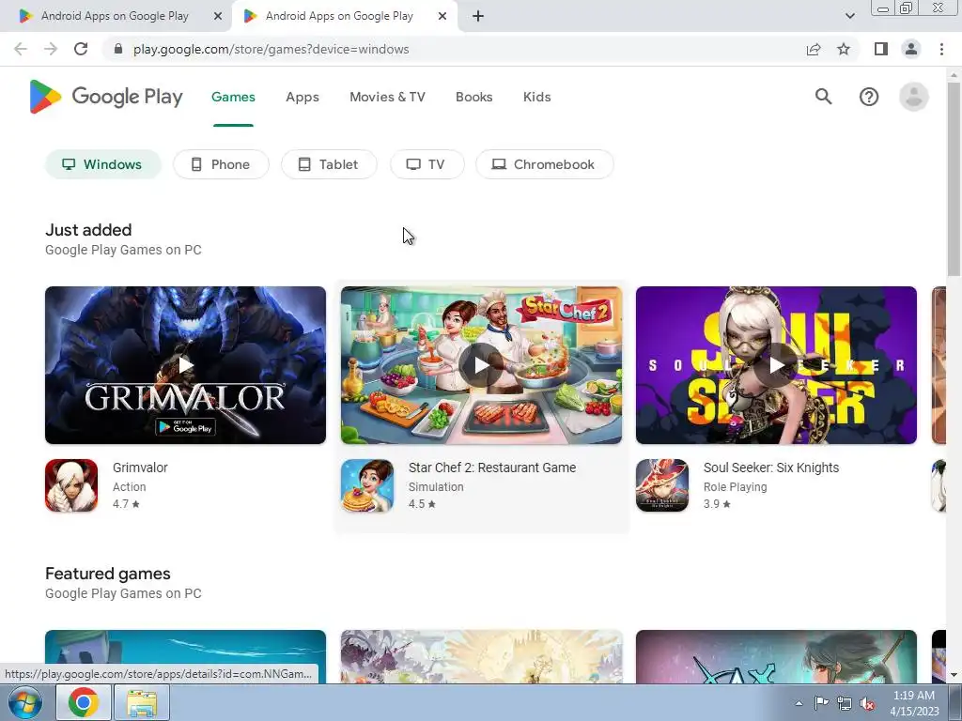Select the Windows device filter chip
The height and width of the screenshot is (721, 962).
coord(103,164)
